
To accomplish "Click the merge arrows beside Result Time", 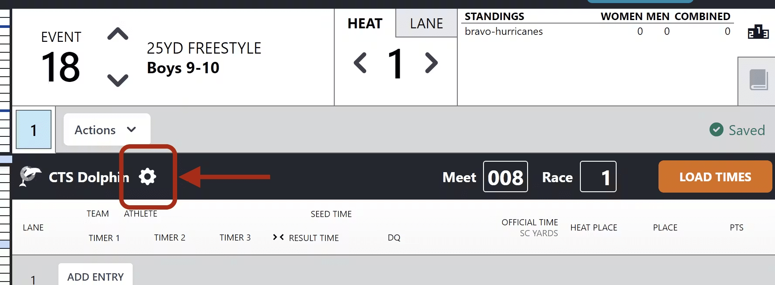I will 278,237.
